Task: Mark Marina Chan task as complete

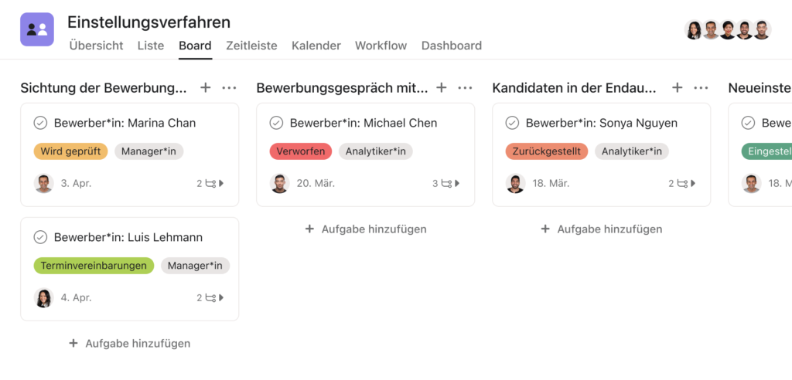Action: click(x=40, y=123)
